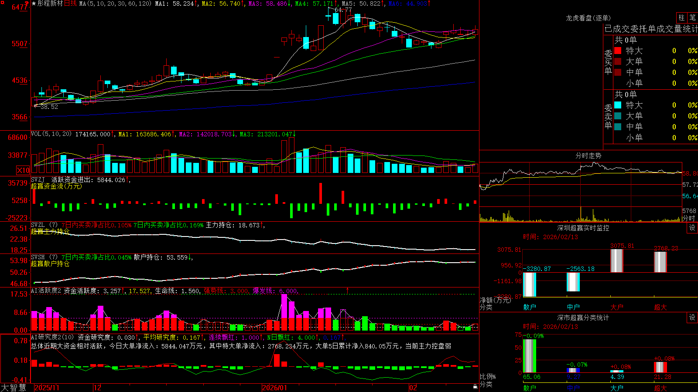Click the 3075.81 大户 bar in 深圳超赢实时监控
This screenshot has height=392, width=698.
point(617,260)
